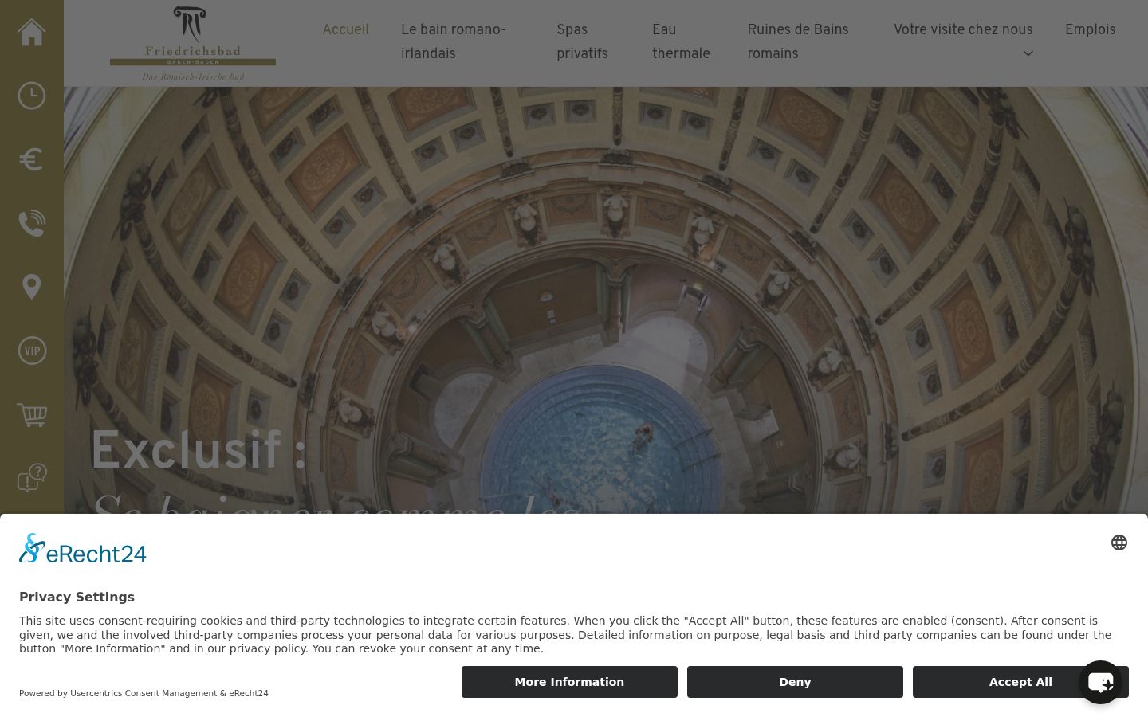
Task: Click the FAQ question mark icon
Action: pos(32,478)
